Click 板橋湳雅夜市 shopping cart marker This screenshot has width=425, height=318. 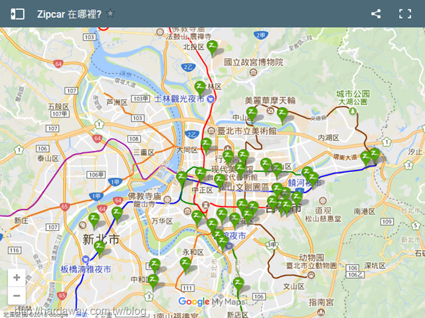(86, 259)
